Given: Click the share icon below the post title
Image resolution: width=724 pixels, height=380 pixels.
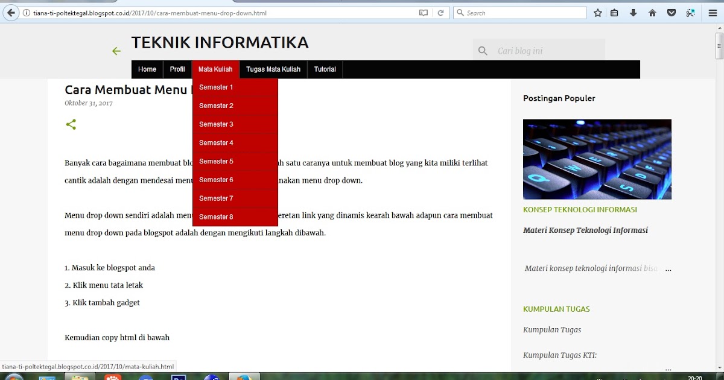Looking at the screenshot, I should [x=71, y=124].
